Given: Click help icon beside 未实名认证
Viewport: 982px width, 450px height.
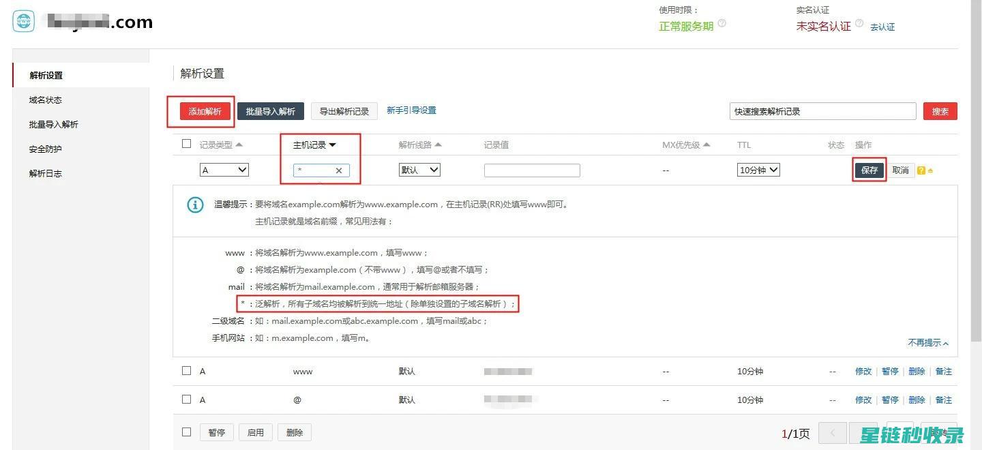Looking at the screenshot, I should click(x=859, y=23).
